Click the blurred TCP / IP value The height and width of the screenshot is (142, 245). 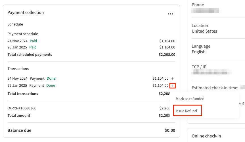pos(212,73)
